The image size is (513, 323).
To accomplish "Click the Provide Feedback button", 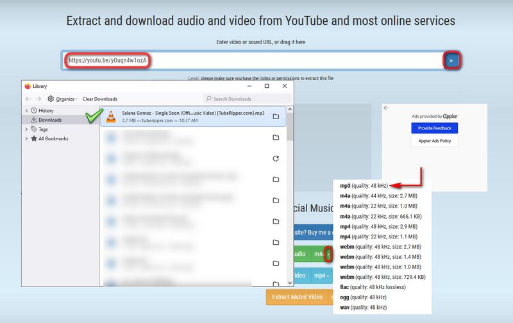I will (x=435, y=128).
